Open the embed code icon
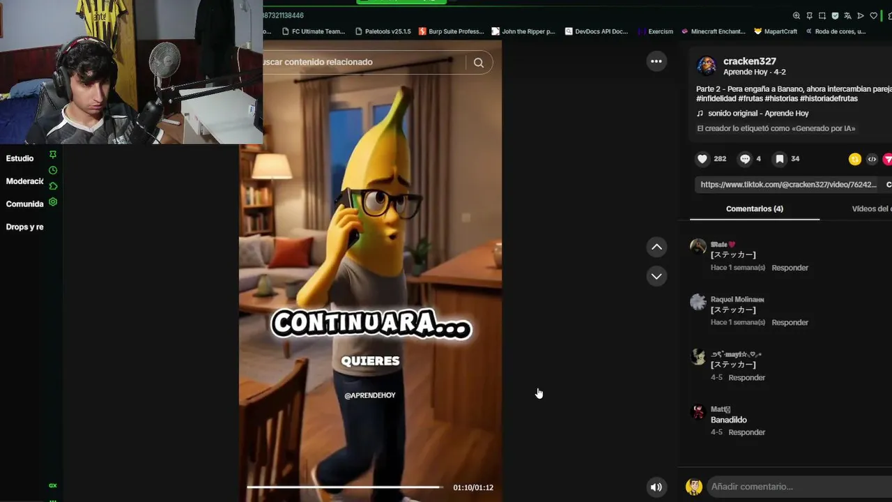Viewport: 892px width, 502px height. (872, 159)
